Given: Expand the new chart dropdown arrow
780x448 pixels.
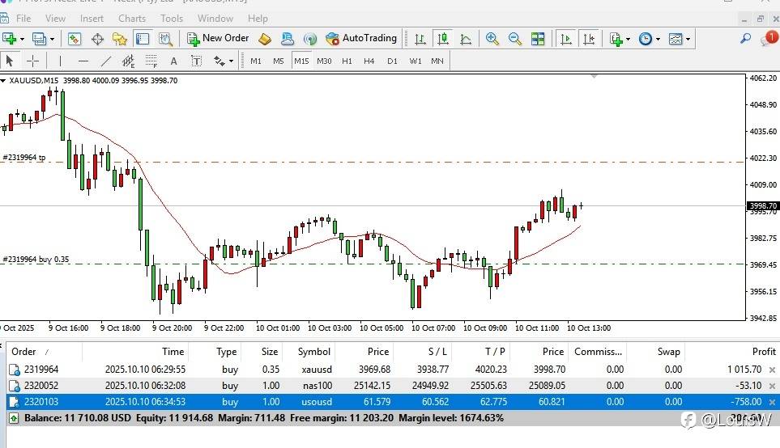Looking at the screenshot, I should 22,38.
